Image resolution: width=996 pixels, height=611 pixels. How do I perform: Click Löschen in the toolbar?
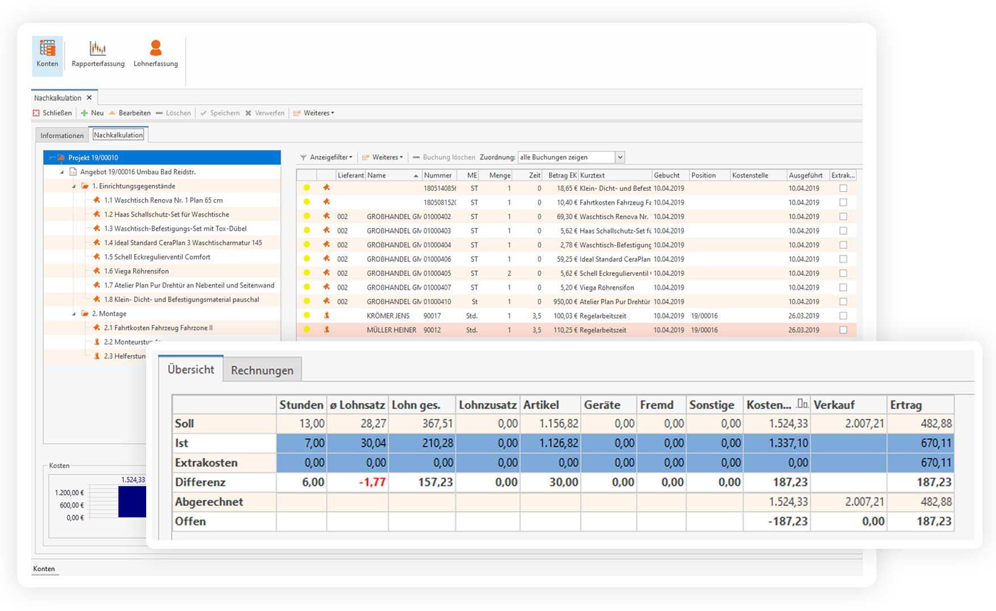tap(173, 113)
